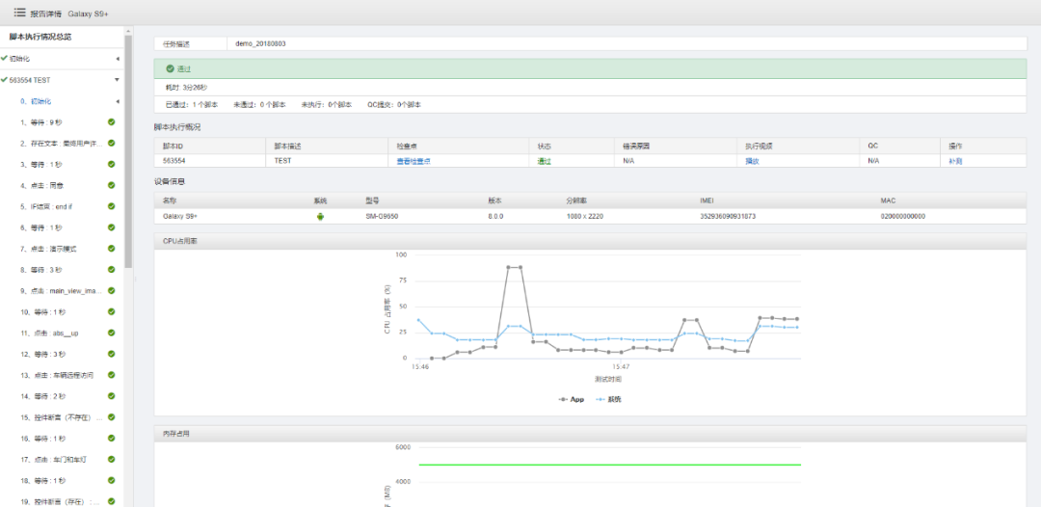1041x507 pixels.
Task: Select step 13、点击 : 车辆远程访问
Action: click(x=57, y=375)
